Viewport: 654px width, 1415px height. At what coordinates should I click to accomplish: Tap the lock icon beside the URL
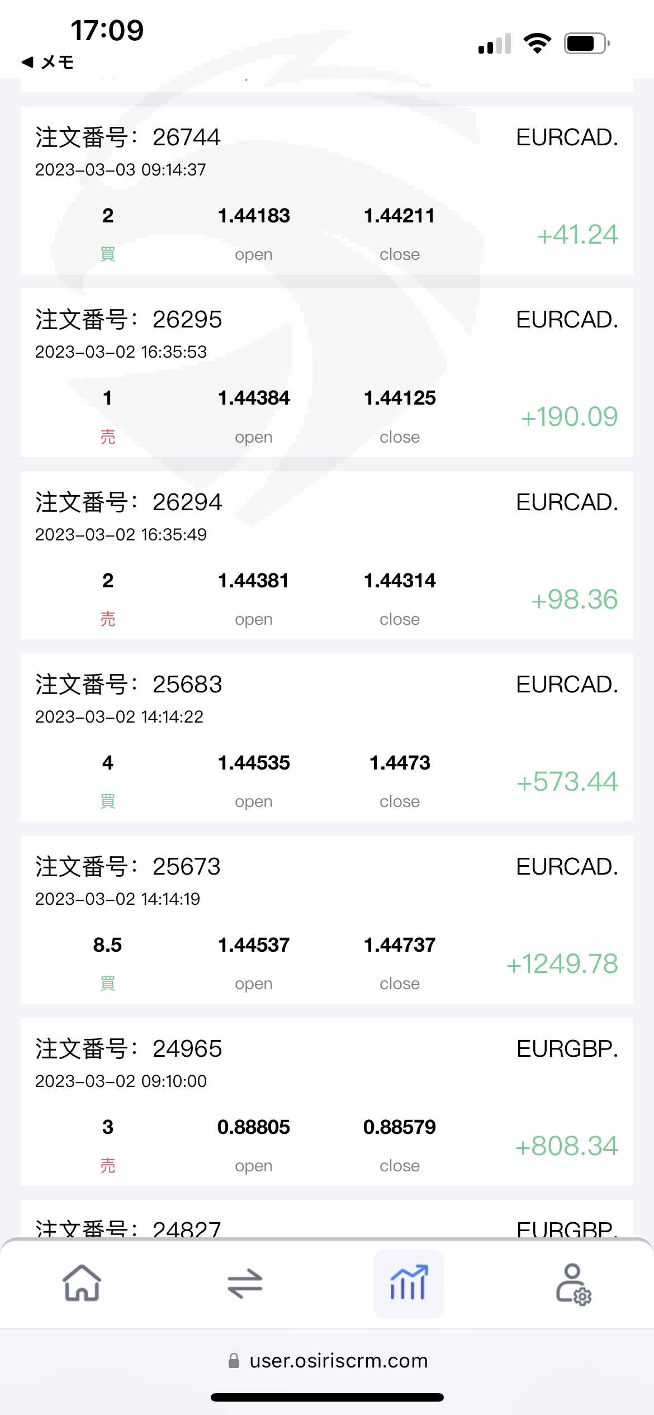[234, 1360]
